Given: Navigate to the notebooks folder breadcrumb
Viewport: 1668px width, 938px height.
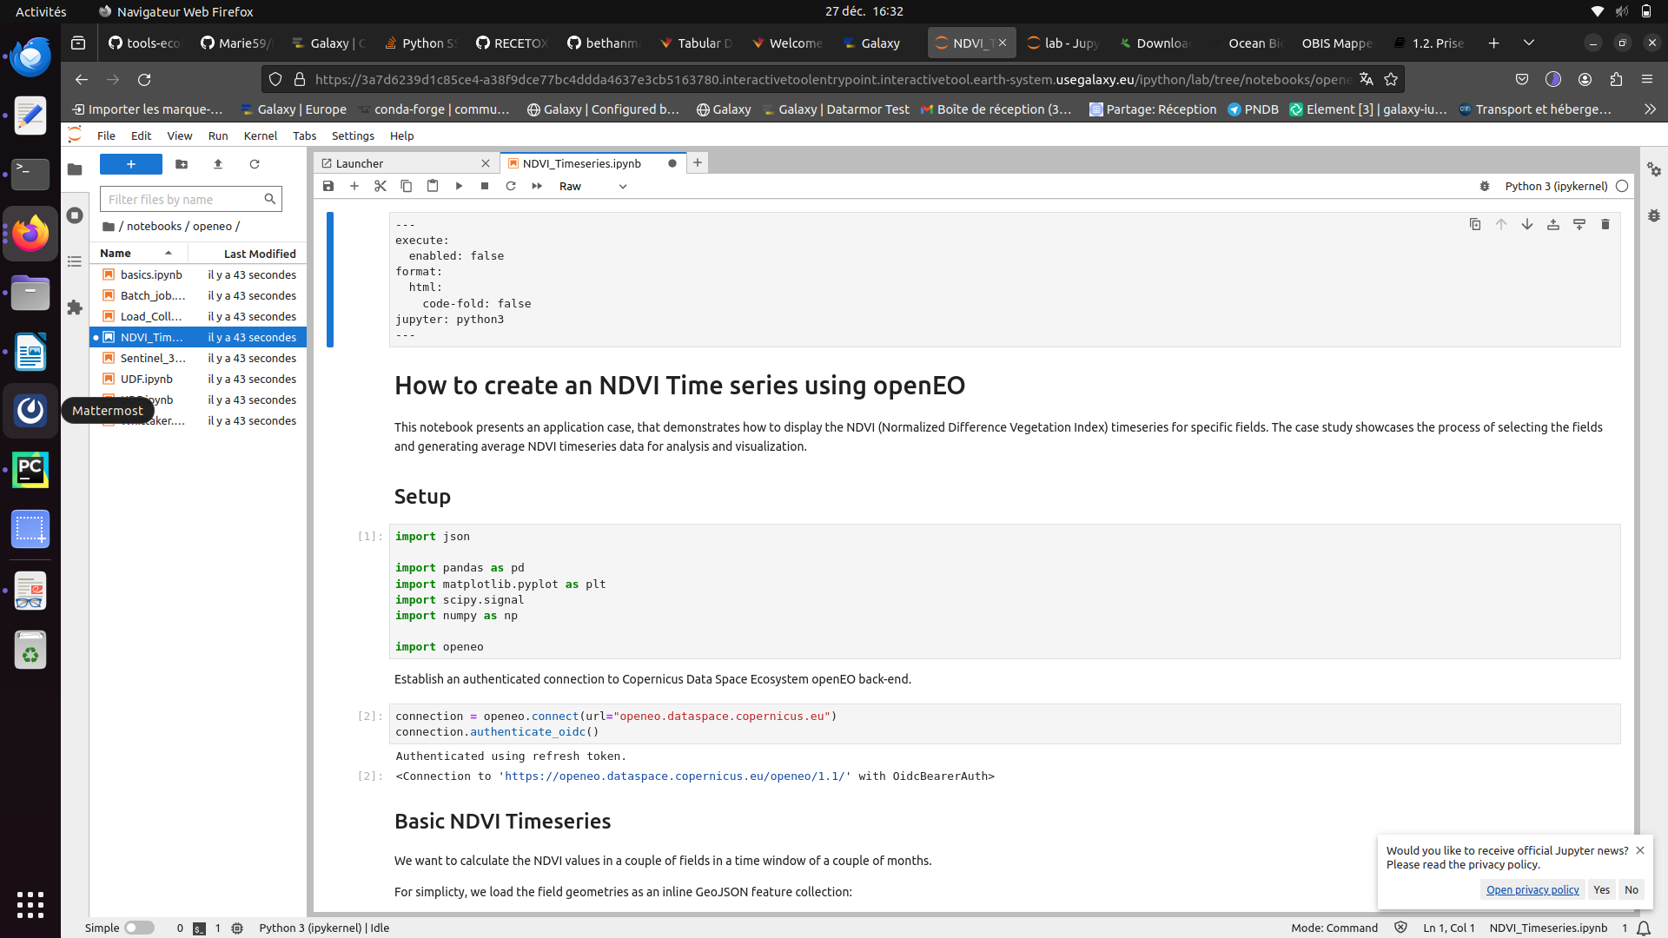Looking at the screenshot, I should pos(154,226).
